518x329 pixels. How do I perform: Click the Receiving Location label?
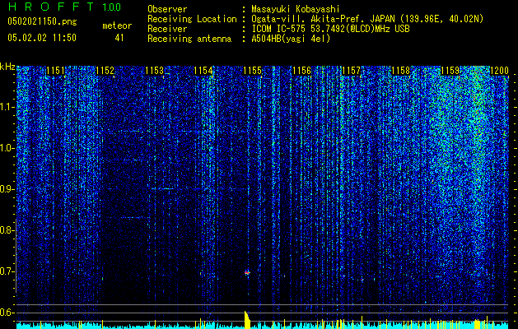point(192,19)
